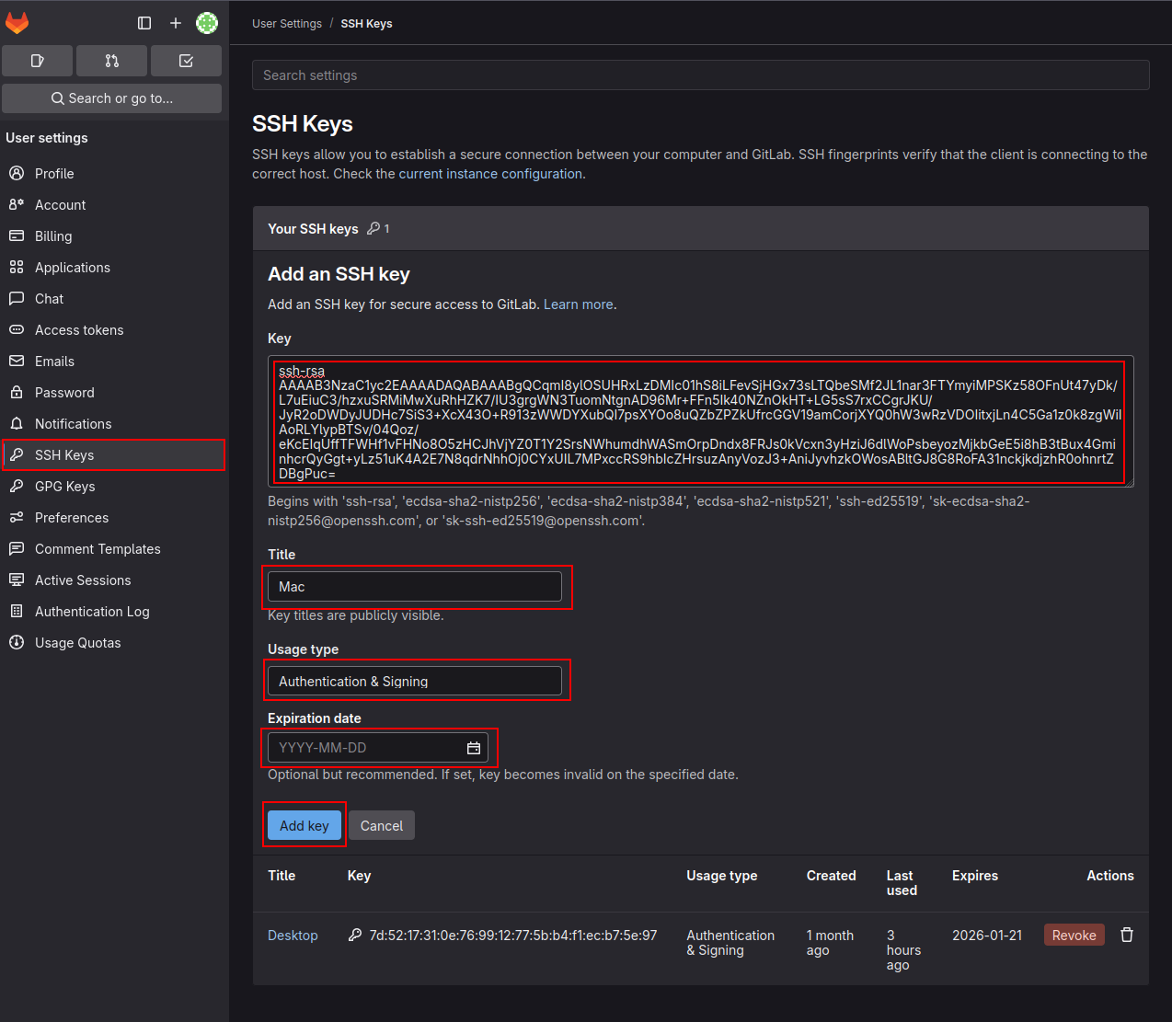Cancel adding the SSH key
1172x1022 pixels.
click(382, 825)
